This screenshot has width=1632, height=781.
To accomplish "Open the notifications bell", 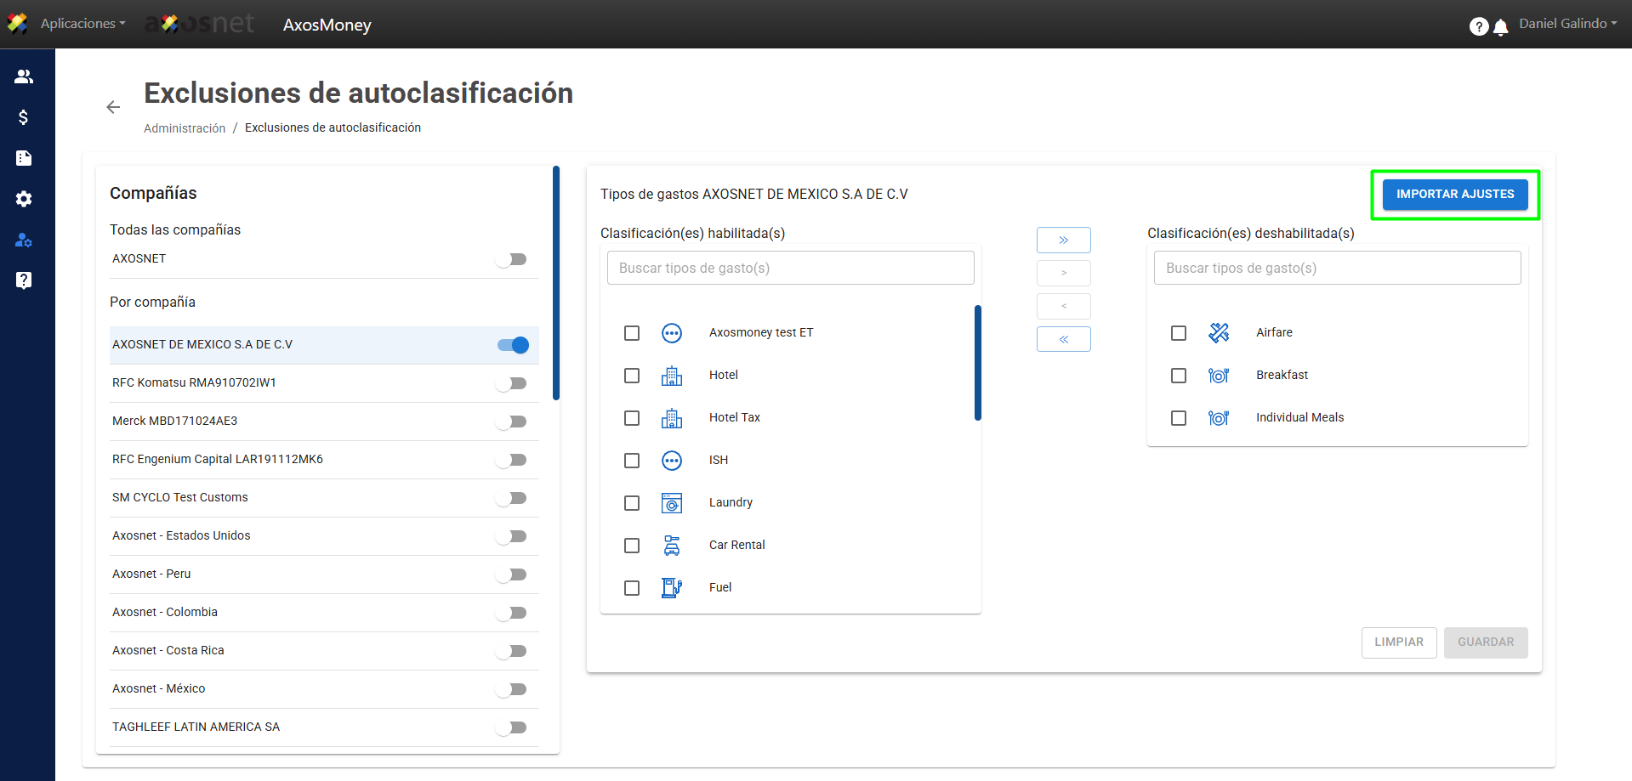I will pyautogui.click(x=1501, y=27).
